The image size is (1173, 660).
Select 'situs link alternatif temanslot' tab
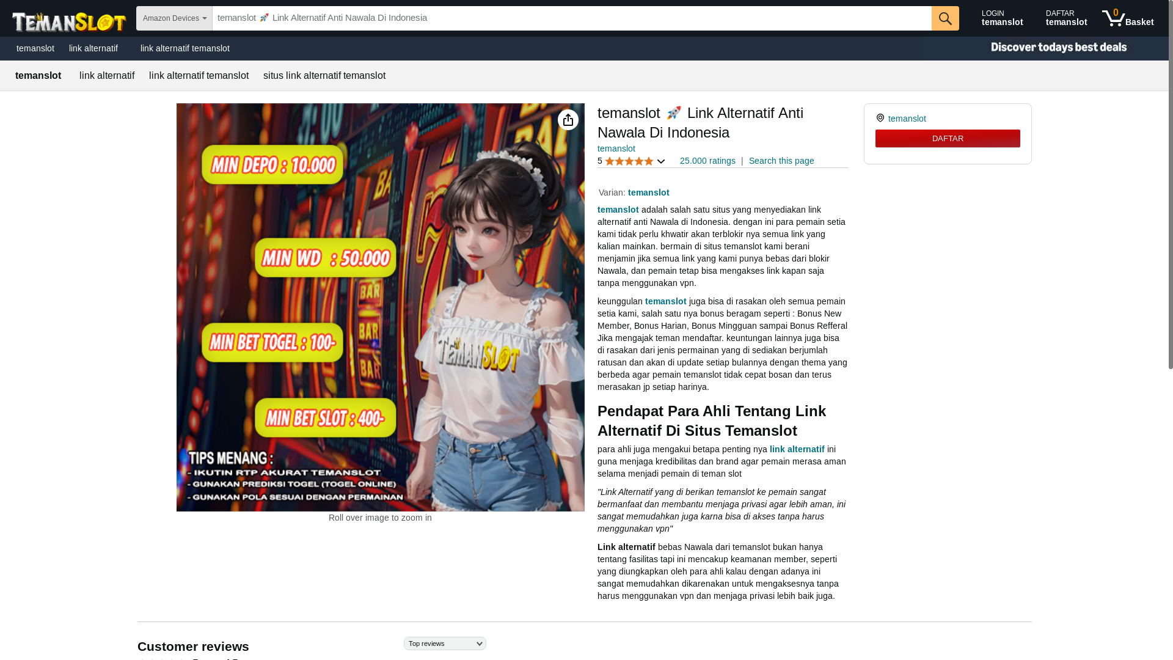[x=324, y=76]
